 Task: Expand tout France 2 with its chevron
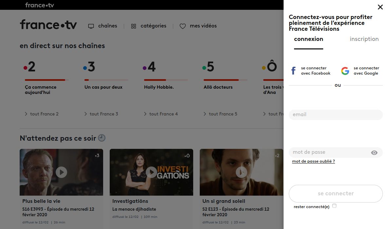point(26,114)
